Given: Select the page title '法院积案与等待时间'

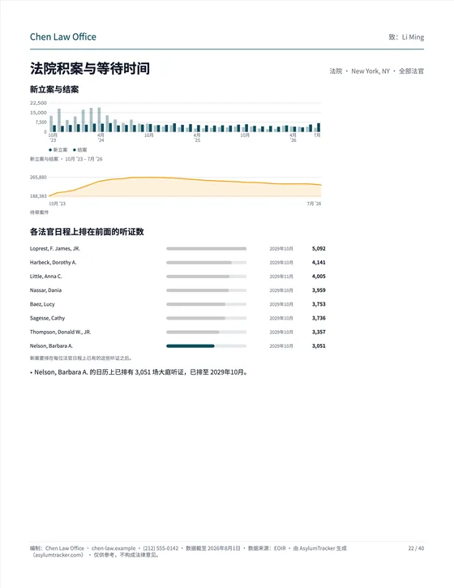Looking at the screenshot, I should 90,69.
